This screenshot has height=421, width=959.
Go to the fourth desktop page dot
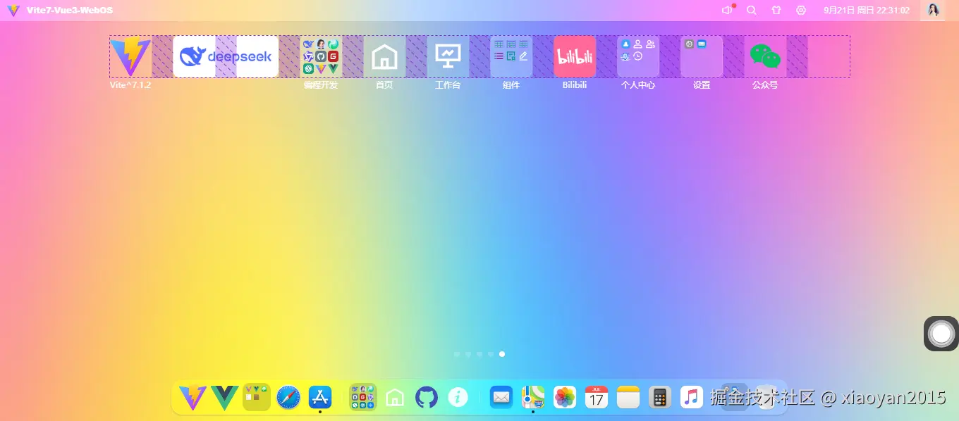point(491,354)
